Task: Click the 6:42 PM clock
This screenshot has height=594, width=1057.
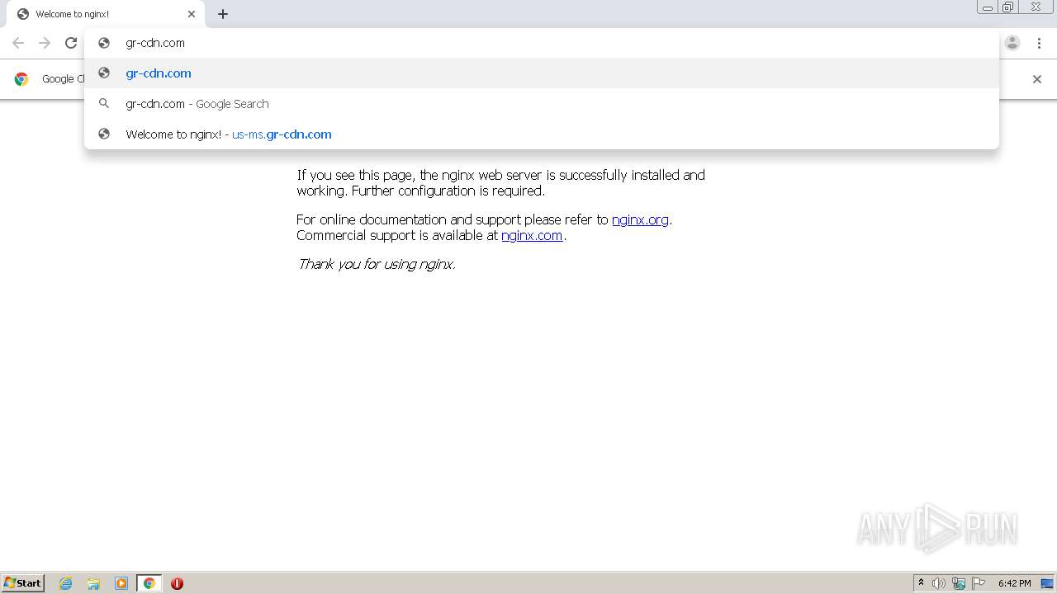Action: pyautogui.click(x=1014, y=583)
